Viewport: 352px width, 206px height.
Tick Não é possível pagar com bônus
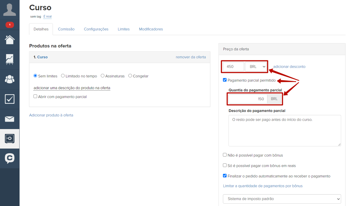[225, 155]
